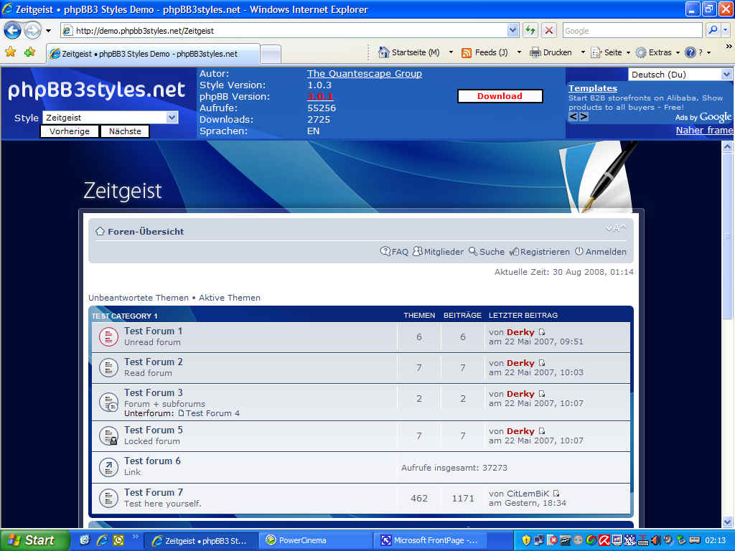Click the Nächste style button

pos(125,131)
